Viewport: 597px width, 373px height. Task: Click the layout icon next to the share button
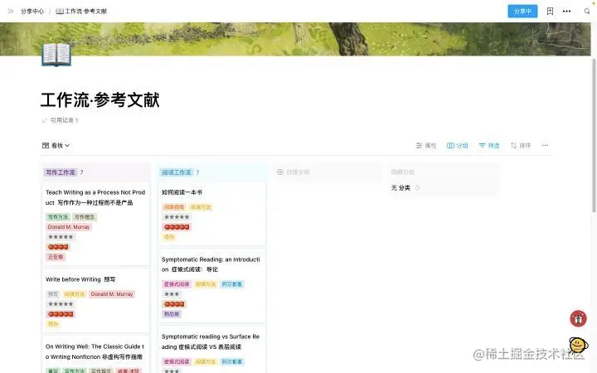(551, 12)
